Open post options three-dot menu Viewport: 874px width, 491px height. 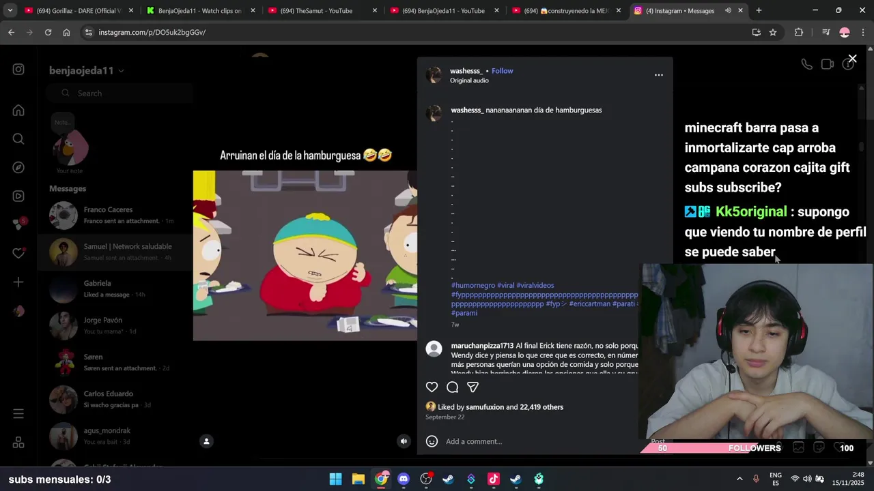click(659, 75)
